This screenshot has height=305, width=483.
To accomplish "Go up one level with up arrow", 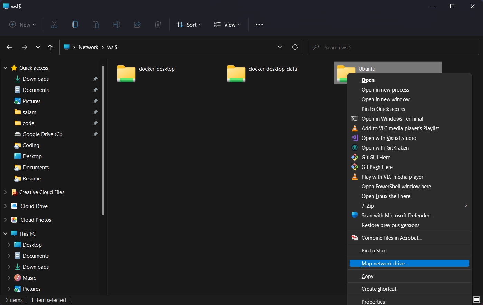I will pos(50,47).
